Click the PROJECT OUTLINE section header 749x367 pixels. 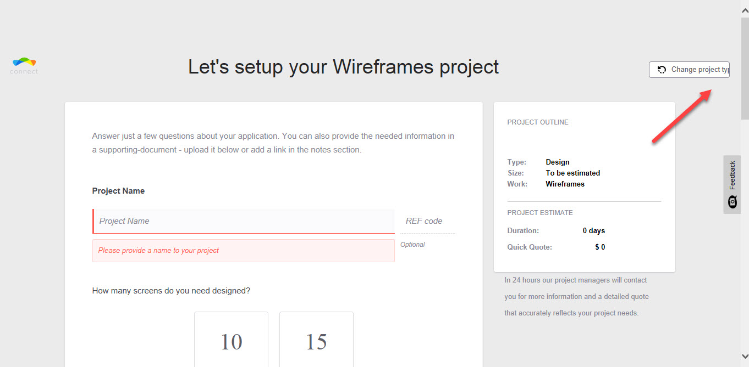pos(538,122)
